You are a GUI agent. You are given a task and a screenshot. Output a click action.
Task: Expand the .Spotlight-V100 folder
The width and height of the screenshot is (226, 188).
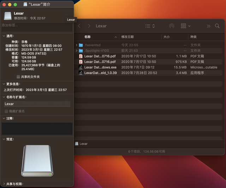coord(77,51)
